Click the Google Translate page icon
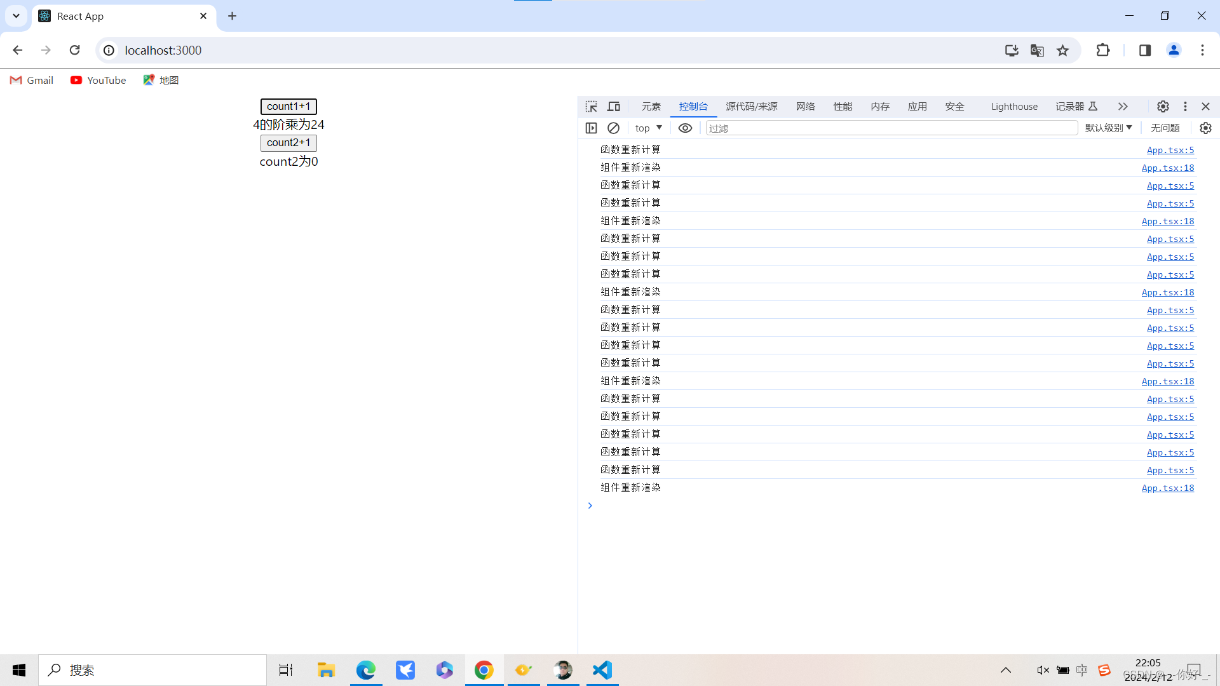The width and height of the screenshot is (1220, 686). click(x=1037, y=50)
